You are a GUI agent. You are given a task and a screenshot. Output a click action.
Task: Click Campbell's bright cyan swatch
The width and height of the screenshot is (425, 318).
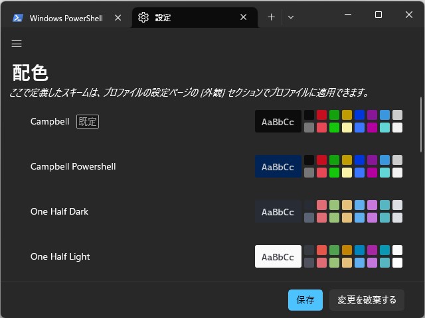[385, 127]
